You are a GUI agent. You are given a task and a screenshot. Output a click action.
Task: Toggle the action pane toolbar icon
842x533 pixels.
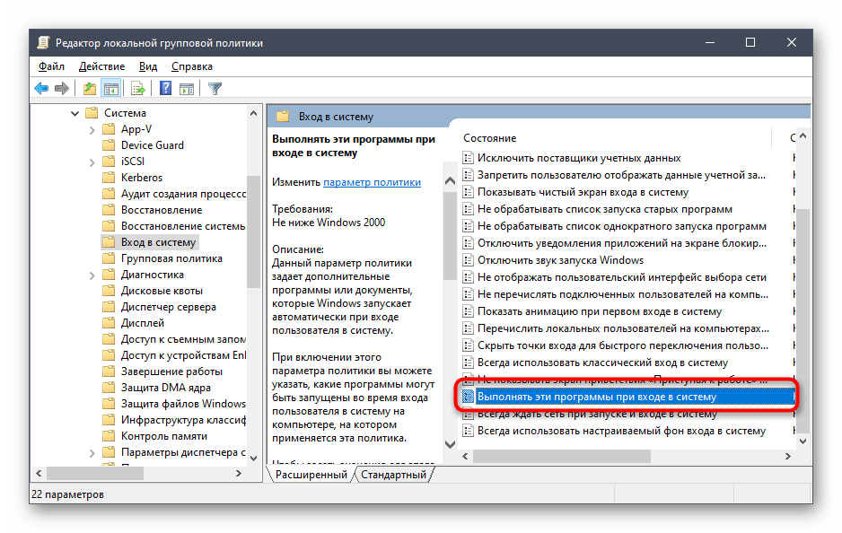[187, 88]
